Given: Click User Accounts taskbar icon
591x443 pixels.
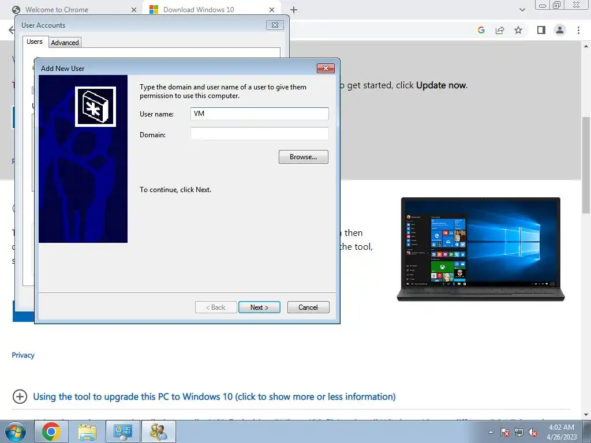Looking at the screenshot, I should point(158,431).
